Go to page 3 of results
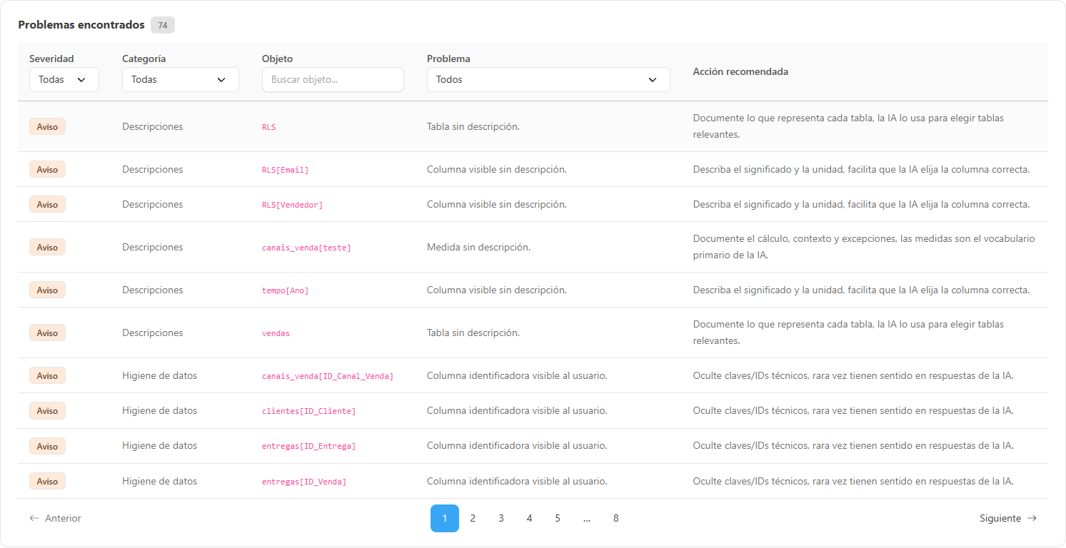The image size is (1066, 548). pos(501,519)
